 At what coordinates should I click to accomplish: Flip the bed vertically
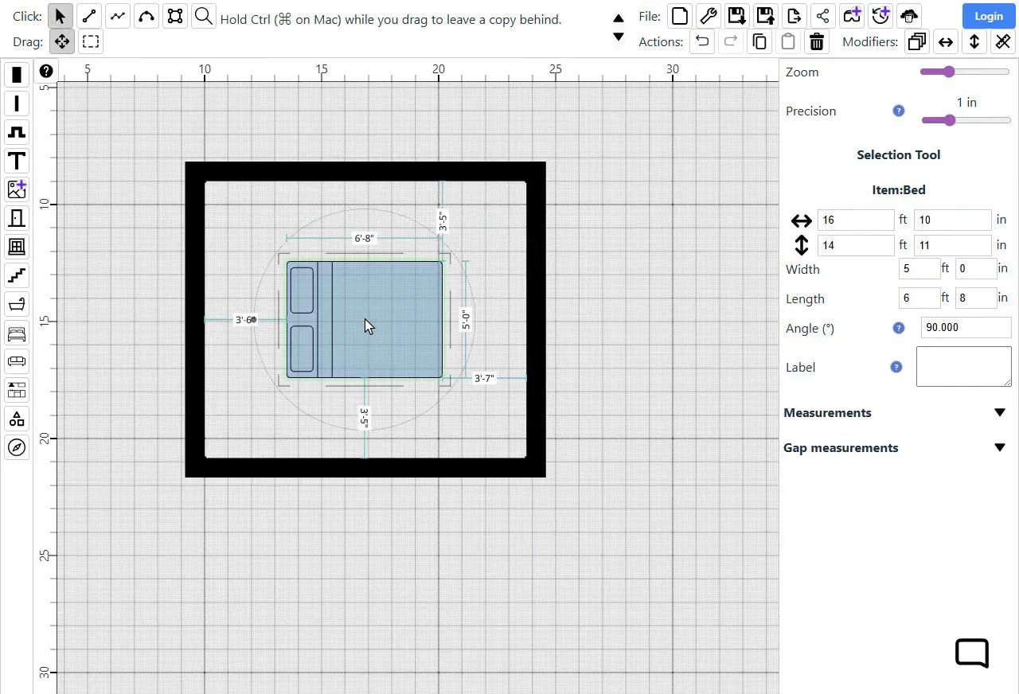[974, 41]
